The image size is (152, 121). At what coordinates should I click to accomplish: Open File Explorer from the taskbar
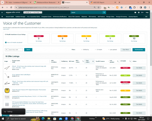(x=49, y=119)
